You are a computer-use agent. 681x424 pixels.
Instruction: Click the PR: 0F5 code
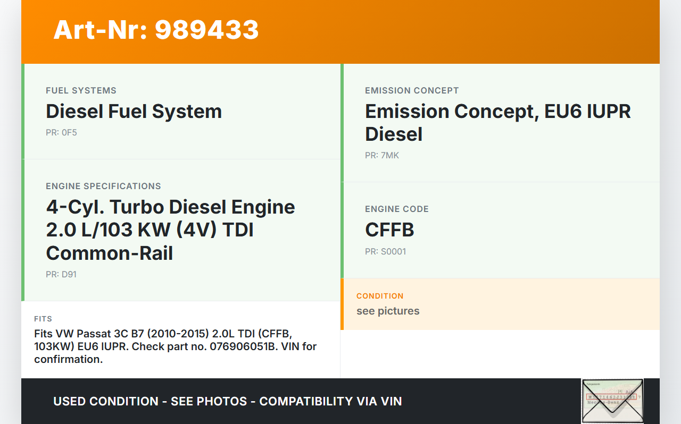point(61,133)
